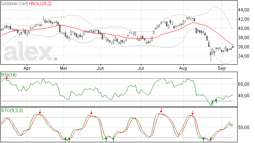The height and width of the screenshot is (143, 255).
Task: Click the 40,00 label on price axis
Action: tap(244, 28)
